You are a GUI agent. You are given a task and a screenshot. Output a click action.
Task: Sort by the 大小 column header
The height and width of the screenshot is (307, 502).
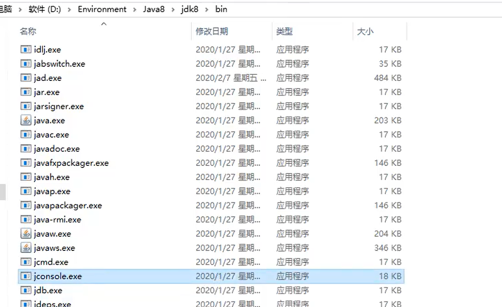click(365, 31)
